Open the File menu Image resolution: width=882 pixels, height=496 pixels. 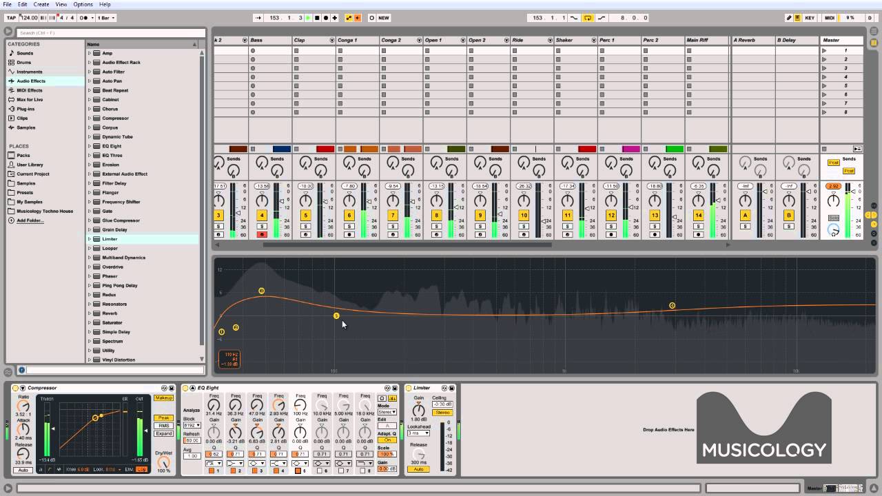pos(7,4)
